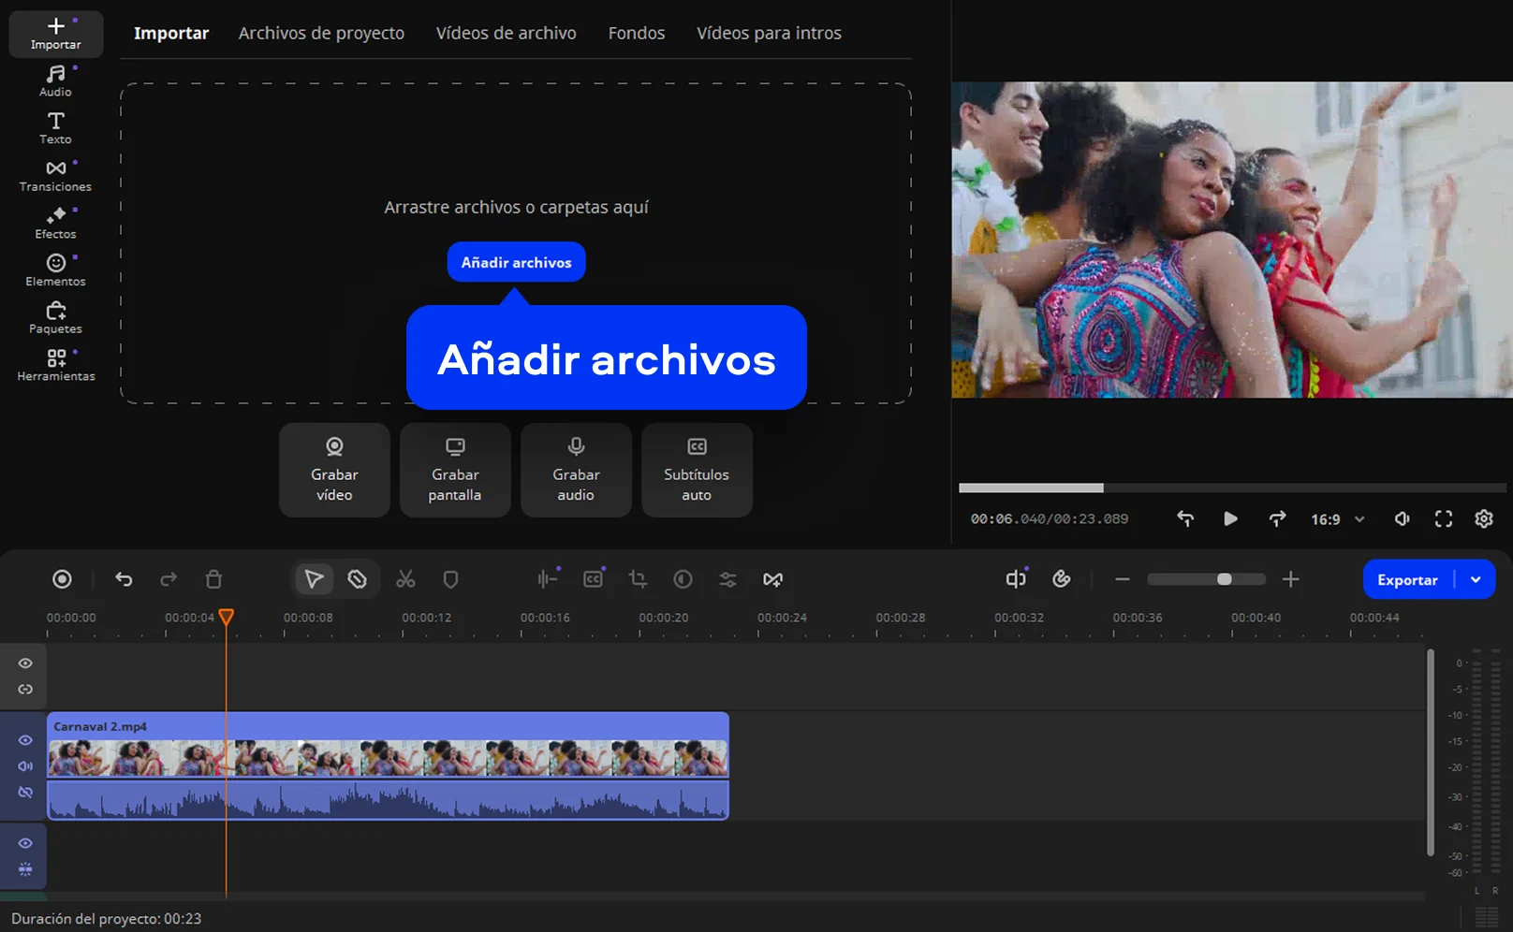This screenshot has width=1513, height=932.
Task: Toggle visibility of the top overlay track
Action: [x=25, y=663]
